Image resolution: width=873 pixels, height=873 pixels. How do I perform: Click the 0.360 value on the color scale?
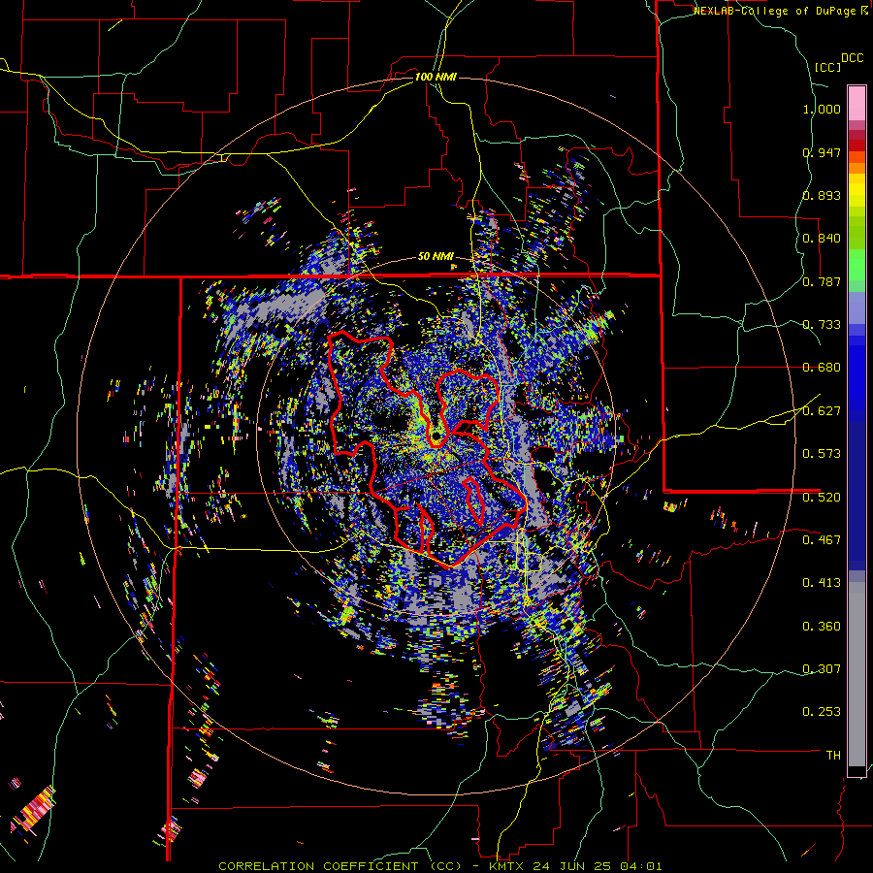pos(822,627)
